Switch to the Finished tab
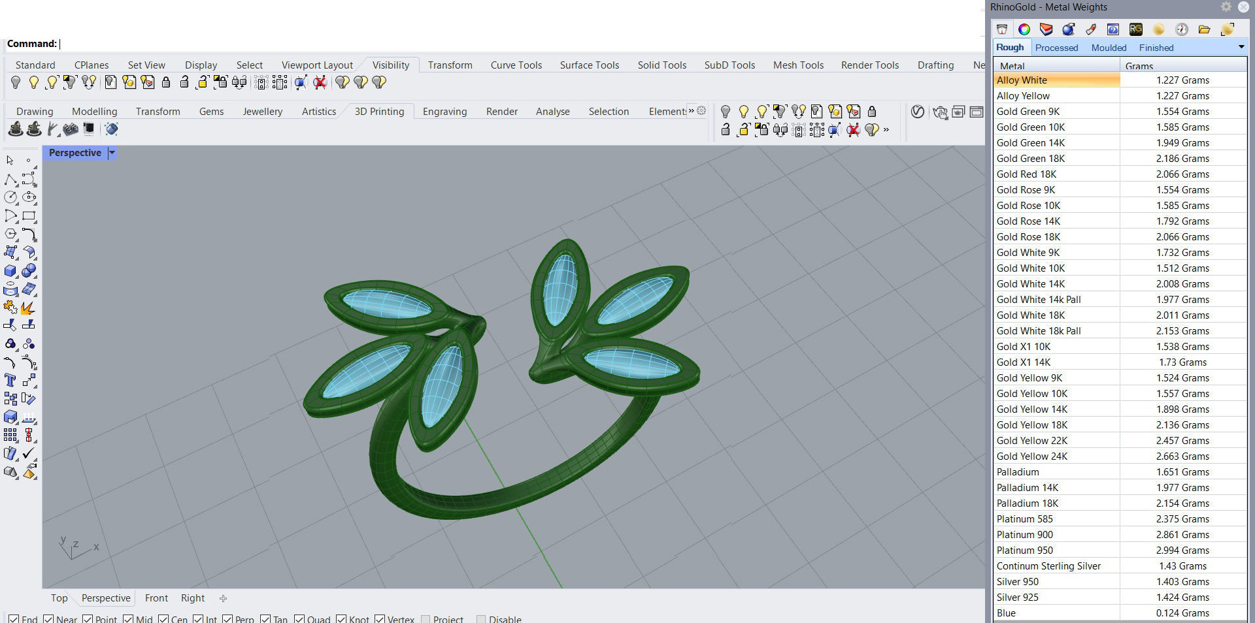This screenshot has height=623, width=1255. (x=1156, y=48)
